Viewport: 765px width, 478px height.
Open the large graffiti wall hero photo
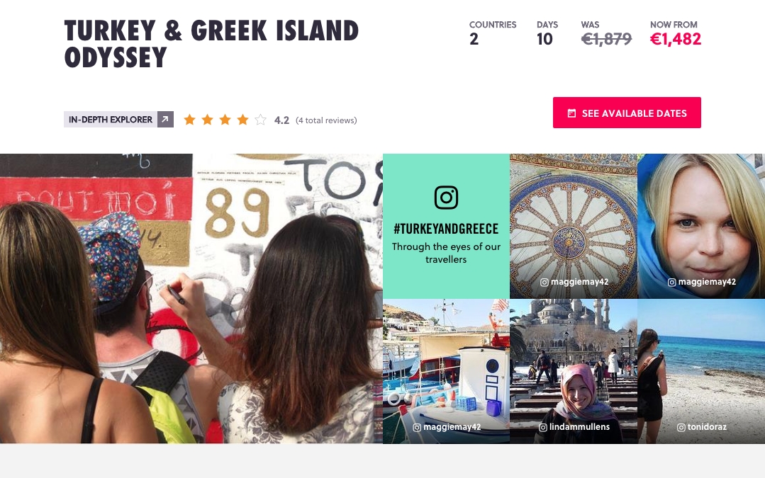tap(191, 299)
